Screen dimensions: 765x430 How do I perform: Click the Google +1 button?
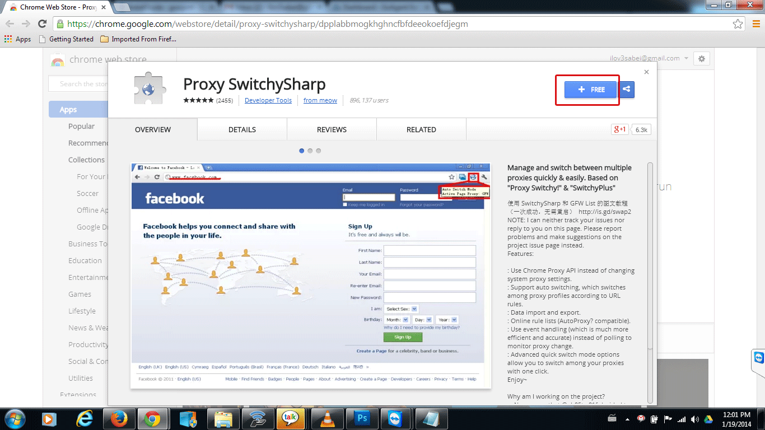620,129
